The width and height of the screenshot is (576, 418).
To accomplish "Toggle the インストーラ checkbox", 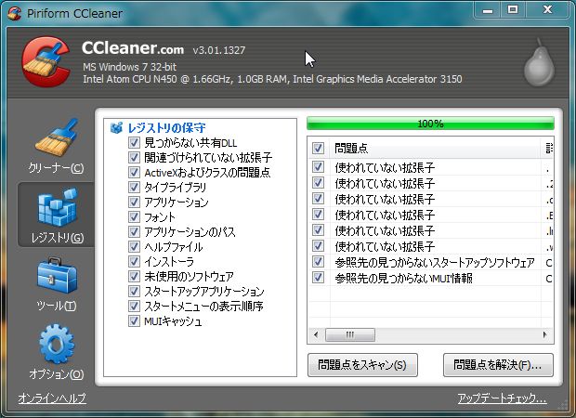I will pos(134,261).
